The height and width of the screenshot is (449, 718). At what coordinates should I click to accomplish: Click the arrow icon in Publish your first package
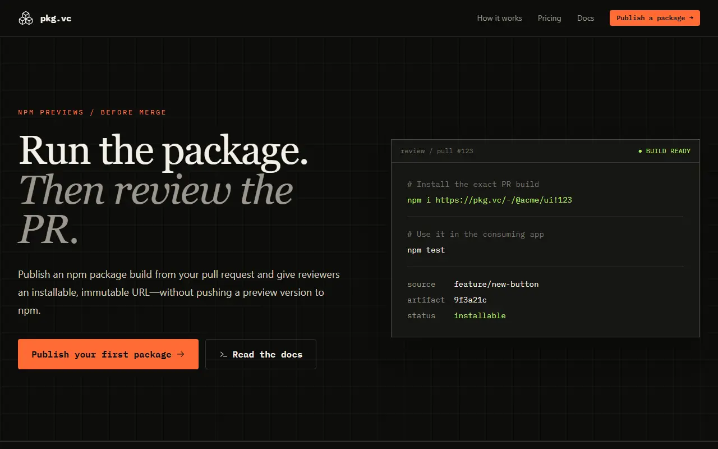[x=181, y=354]
